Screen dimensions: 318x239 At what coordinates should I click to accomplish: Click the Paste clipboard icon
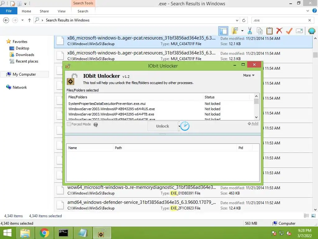tap(269, 31)
